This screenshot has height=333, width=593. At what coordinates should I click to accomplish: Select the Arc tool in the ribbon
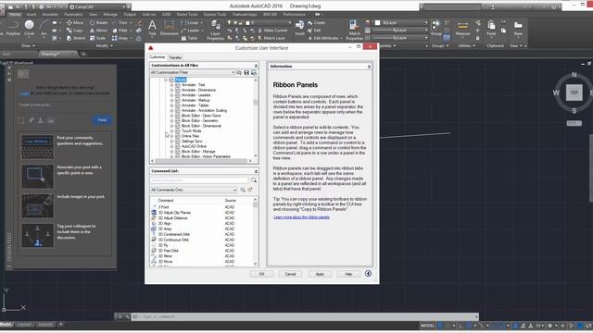44,28
